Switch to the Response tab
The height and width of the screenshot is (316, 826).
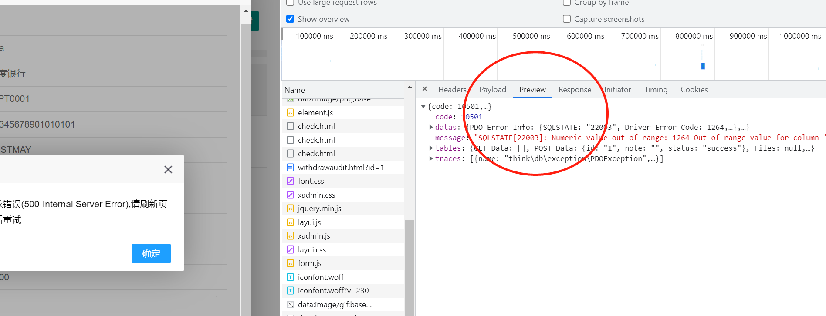575,90
